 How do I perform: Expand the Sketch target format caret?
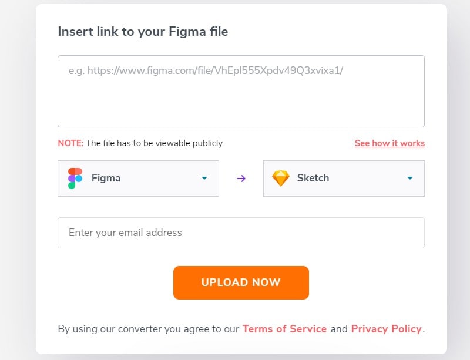click(x=409, y=178)
